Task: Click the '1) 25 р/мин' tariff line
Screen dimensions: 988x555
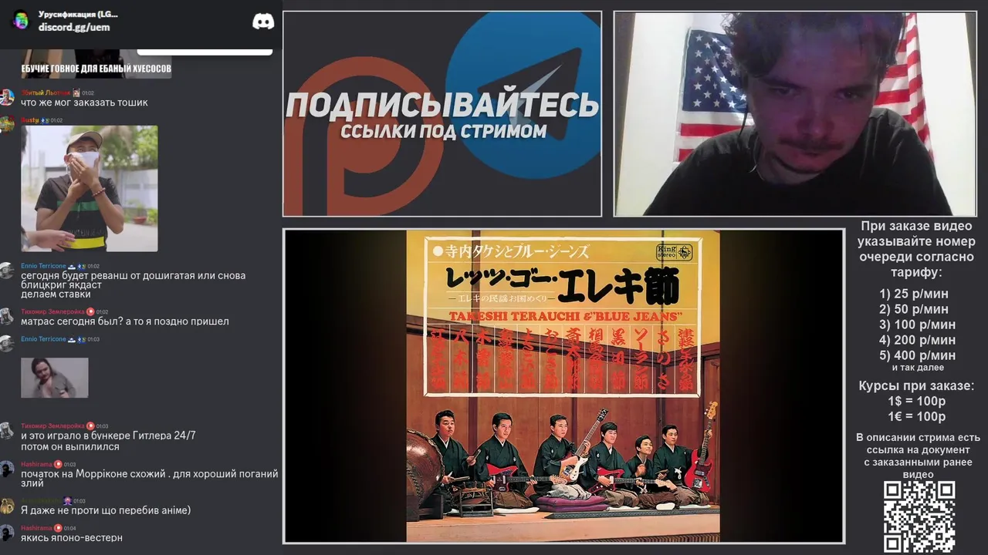Action: (x=914, y=294)
